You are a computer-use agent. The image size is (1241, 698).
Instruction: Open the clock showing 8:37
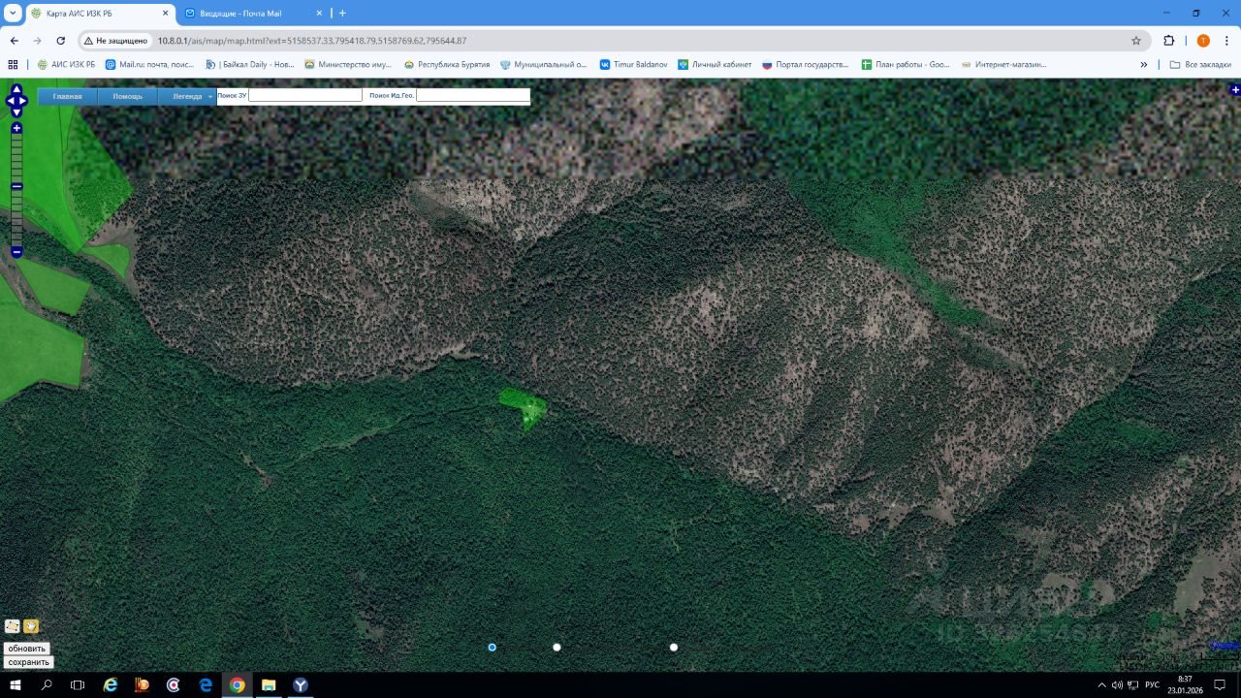(1185, 684)
